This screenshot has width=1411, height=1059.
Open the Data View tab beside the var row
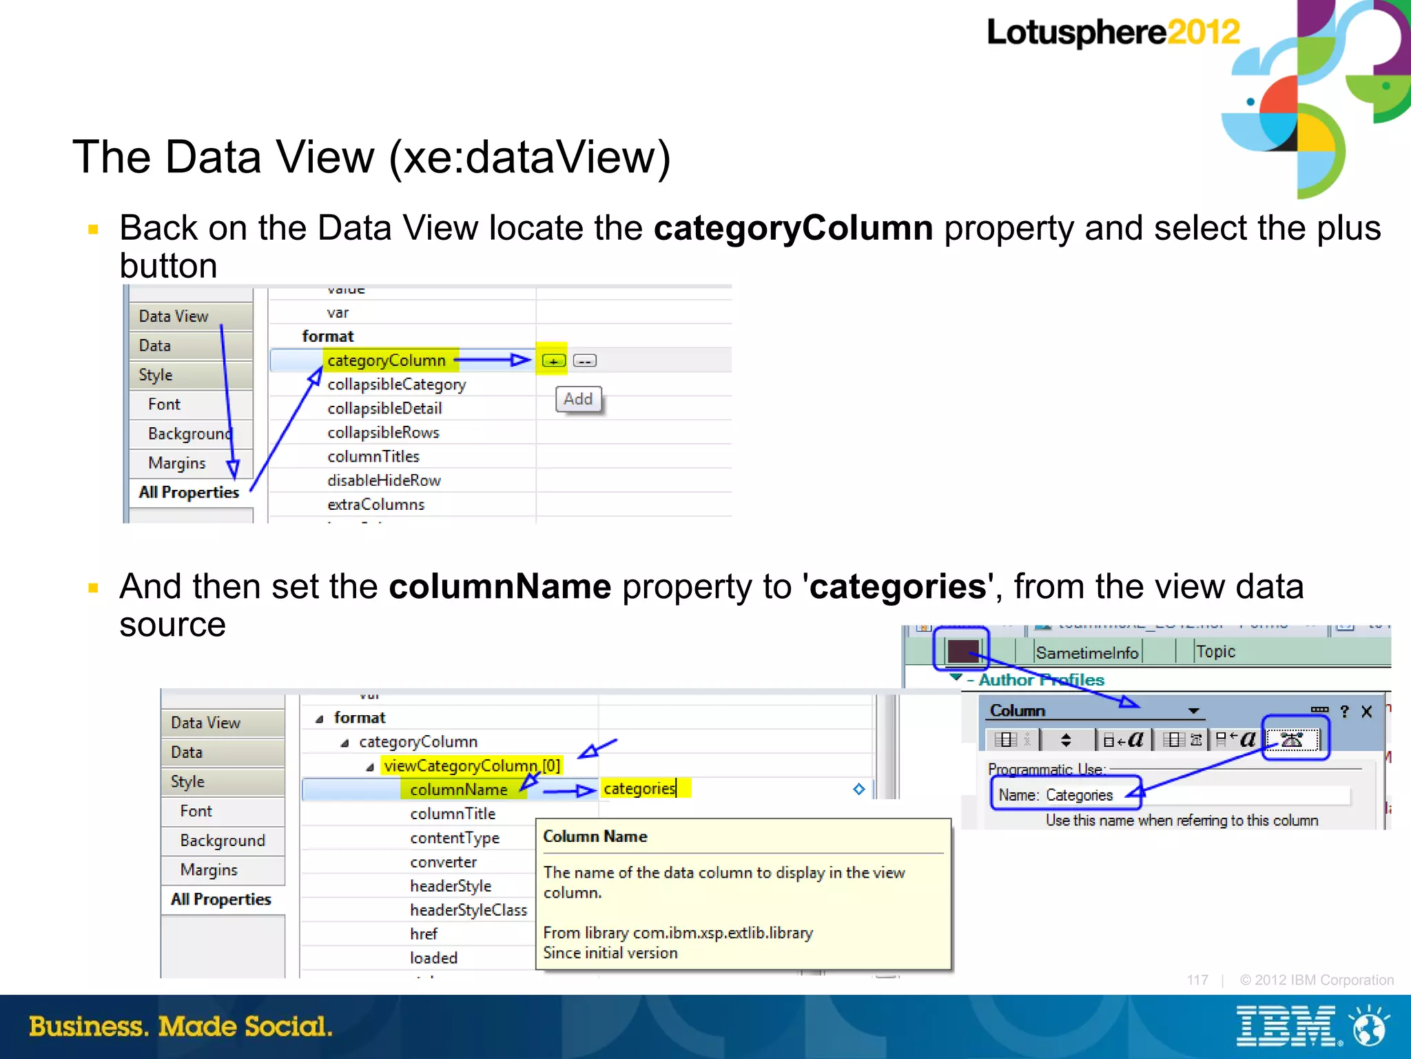click(x=191, y=316)
